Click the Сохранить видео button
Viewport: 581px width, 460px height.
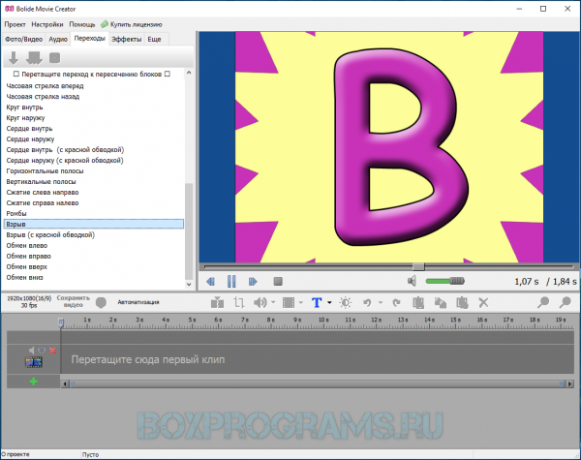coord(73,302)
